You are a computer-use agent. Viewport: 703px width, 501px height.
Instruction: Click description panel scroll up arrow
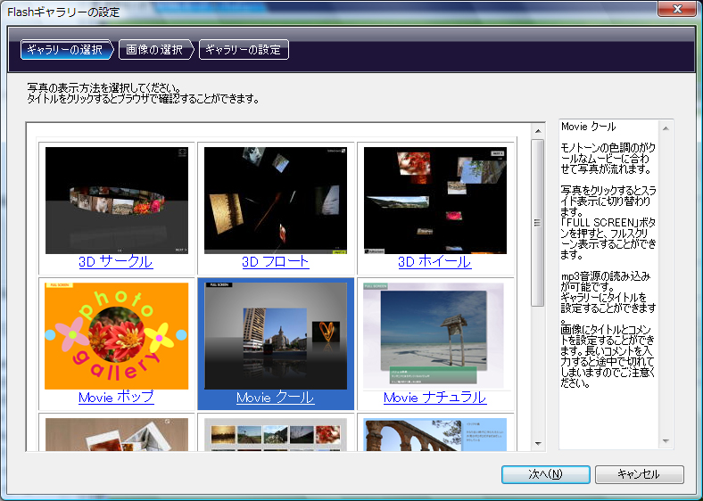pos(666,128)
